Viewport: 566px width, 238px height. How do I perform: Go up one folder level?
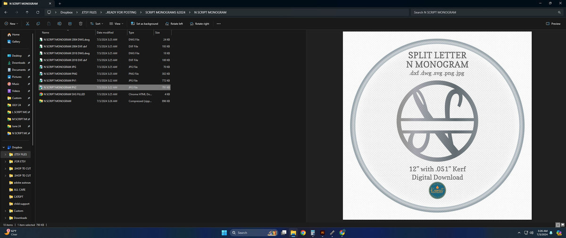[x=27, y=12]
